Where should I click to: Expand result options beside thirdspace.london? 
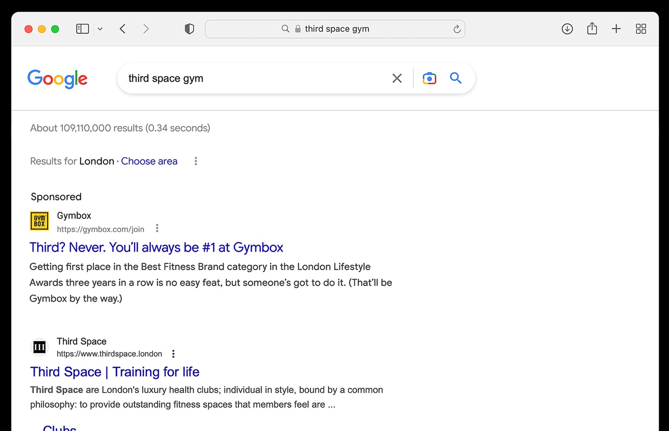pyautogui.click(x=173, y=354)
